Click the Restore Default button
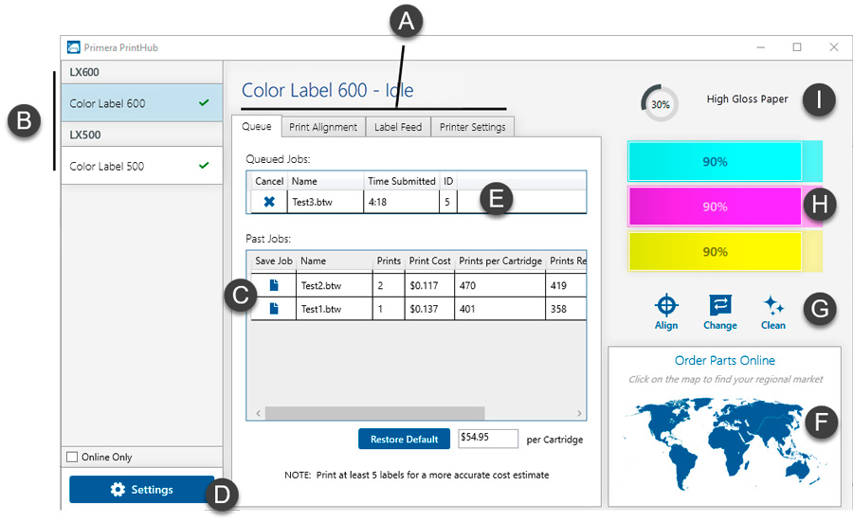 click(404, 439)
